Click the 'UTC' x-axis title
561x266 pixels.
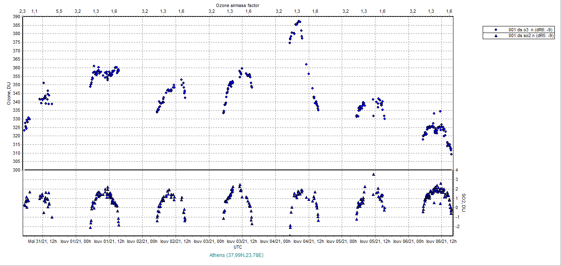click(x=238, y=247)
